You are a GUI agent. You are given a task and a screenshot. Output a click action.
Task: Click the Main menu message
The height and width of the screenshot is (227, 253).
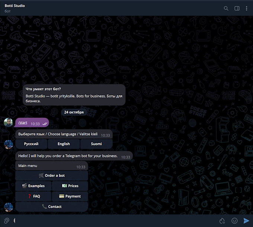pos(52,166)
